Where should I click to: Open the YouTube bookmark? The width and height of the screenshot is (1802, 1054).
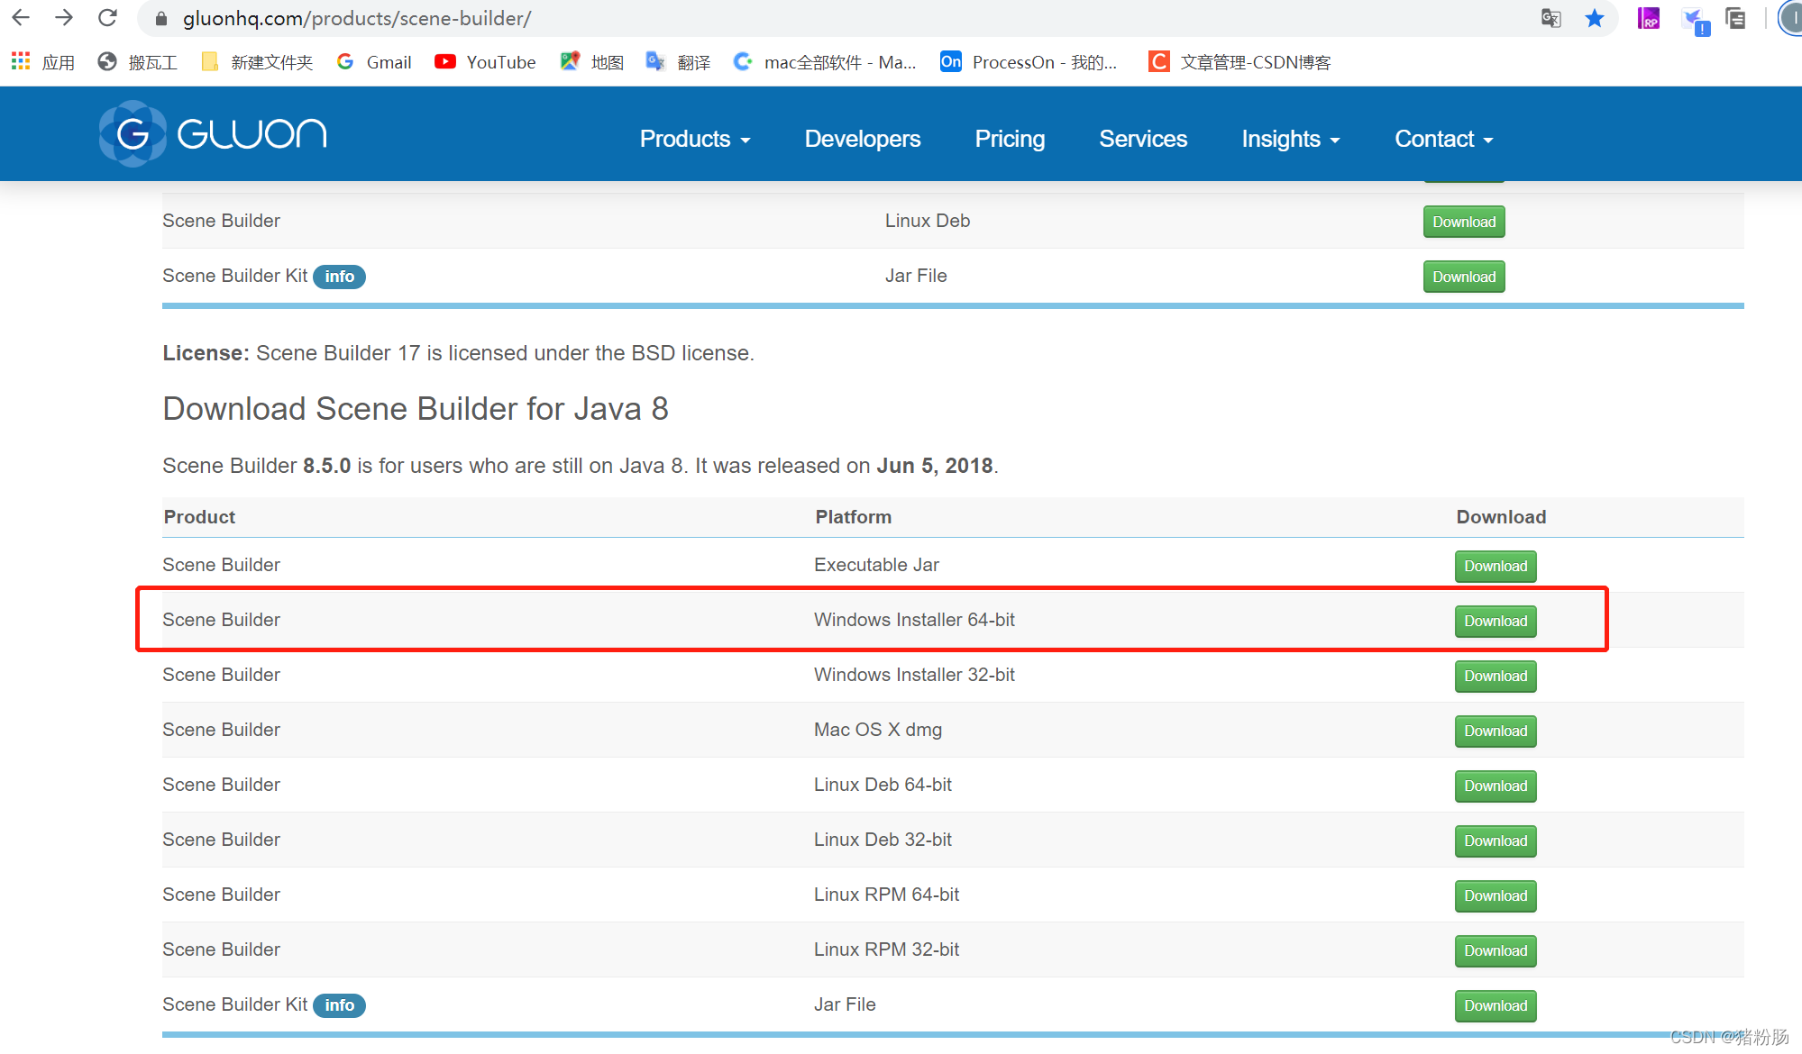pos(485,61)
